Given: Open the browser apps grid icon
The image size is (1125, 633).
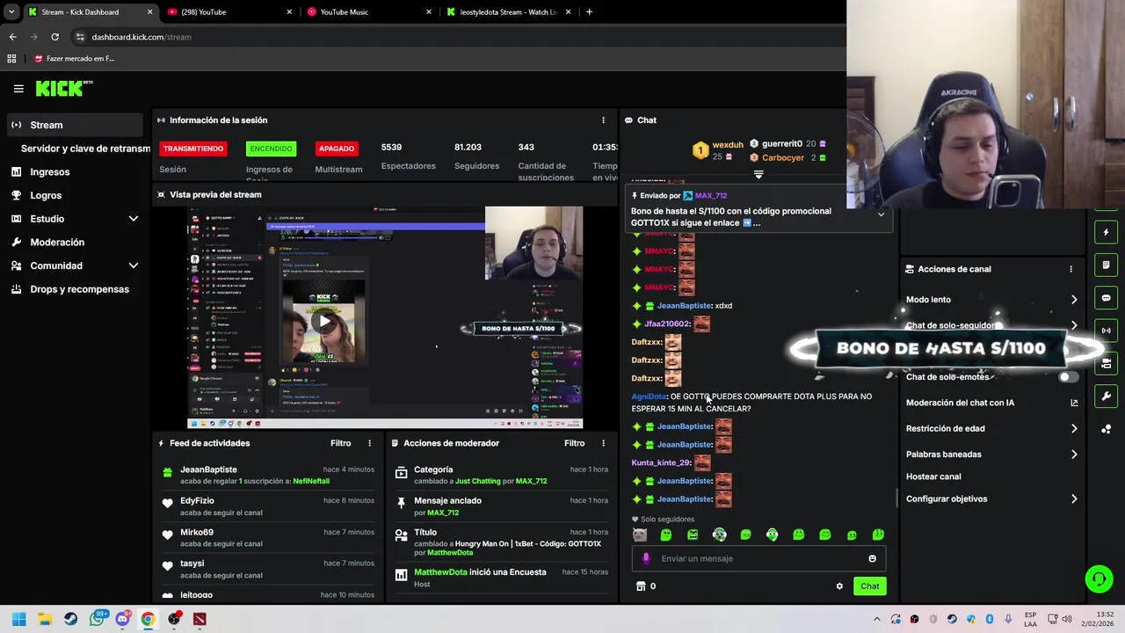Looking at the screenshot, I should pos(11,59).
